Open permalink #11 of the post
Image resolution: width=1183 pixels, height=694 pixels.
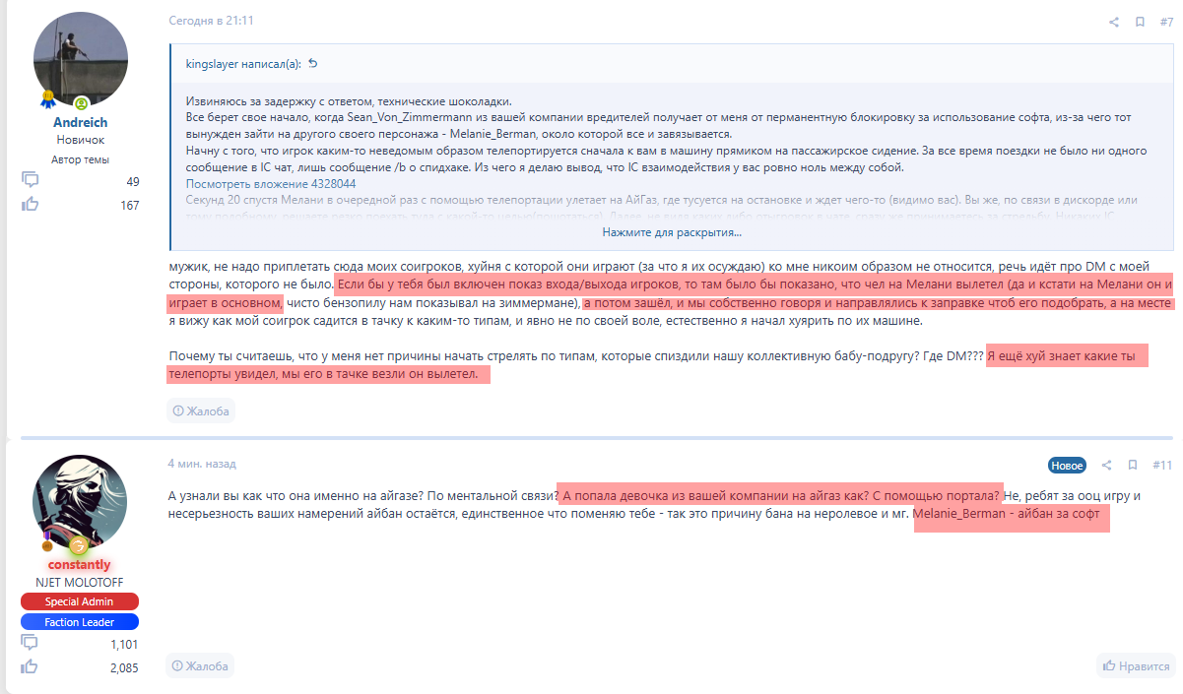(x=1162, y=465)
